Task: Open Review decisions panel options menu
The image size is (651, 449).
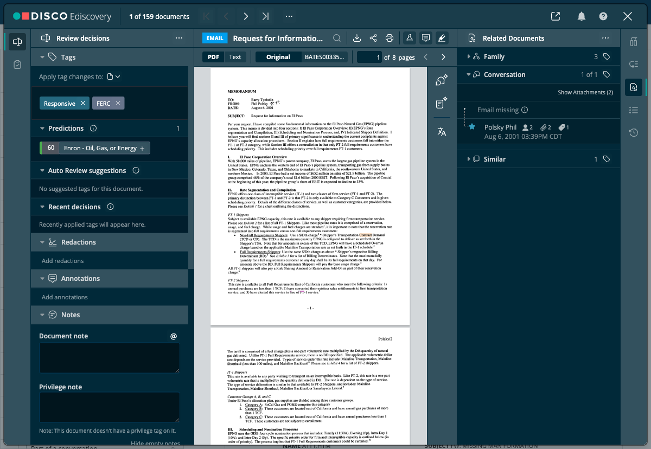Action: pos(179,38)
